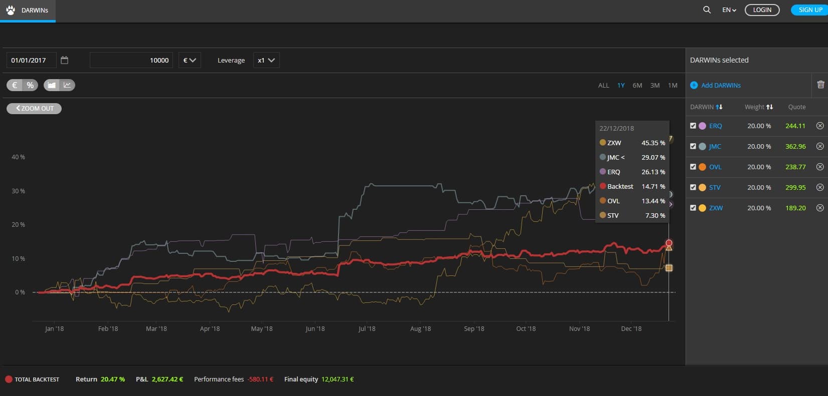This screenshot has height=396, width=828.
Task: Click JMC quote 362.96
Action: click(x=795, y=146)
